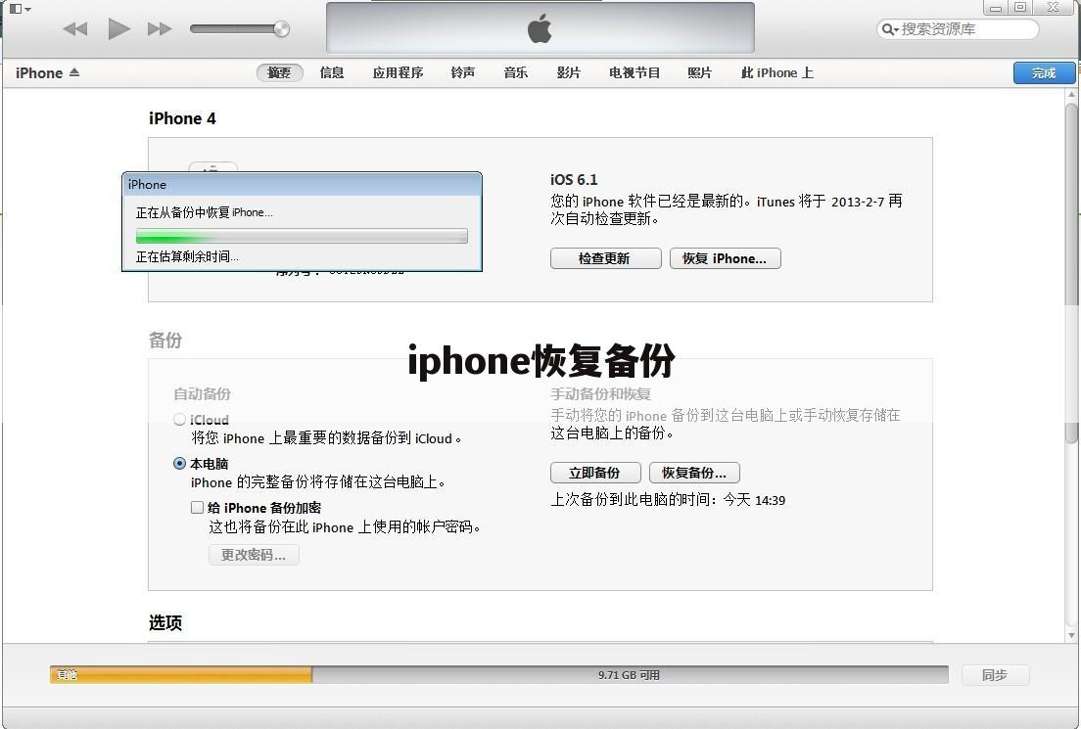Screen dimensions: 1081x729
Task: Maximize the iTunes window
Action: pos(1020,8)
